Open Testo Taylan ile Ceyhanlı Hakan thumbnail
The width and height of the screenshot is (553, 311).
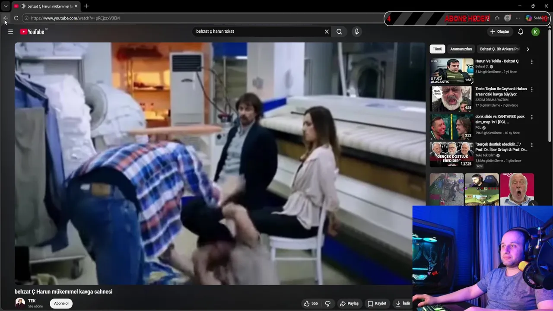tap(451, 99)
